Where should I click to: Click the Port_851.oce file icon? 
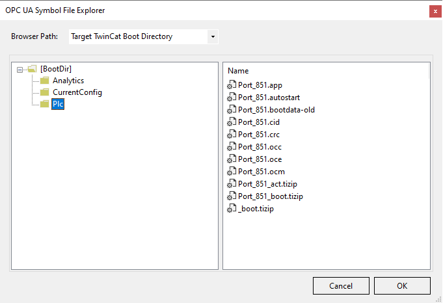tap(232, 159)
